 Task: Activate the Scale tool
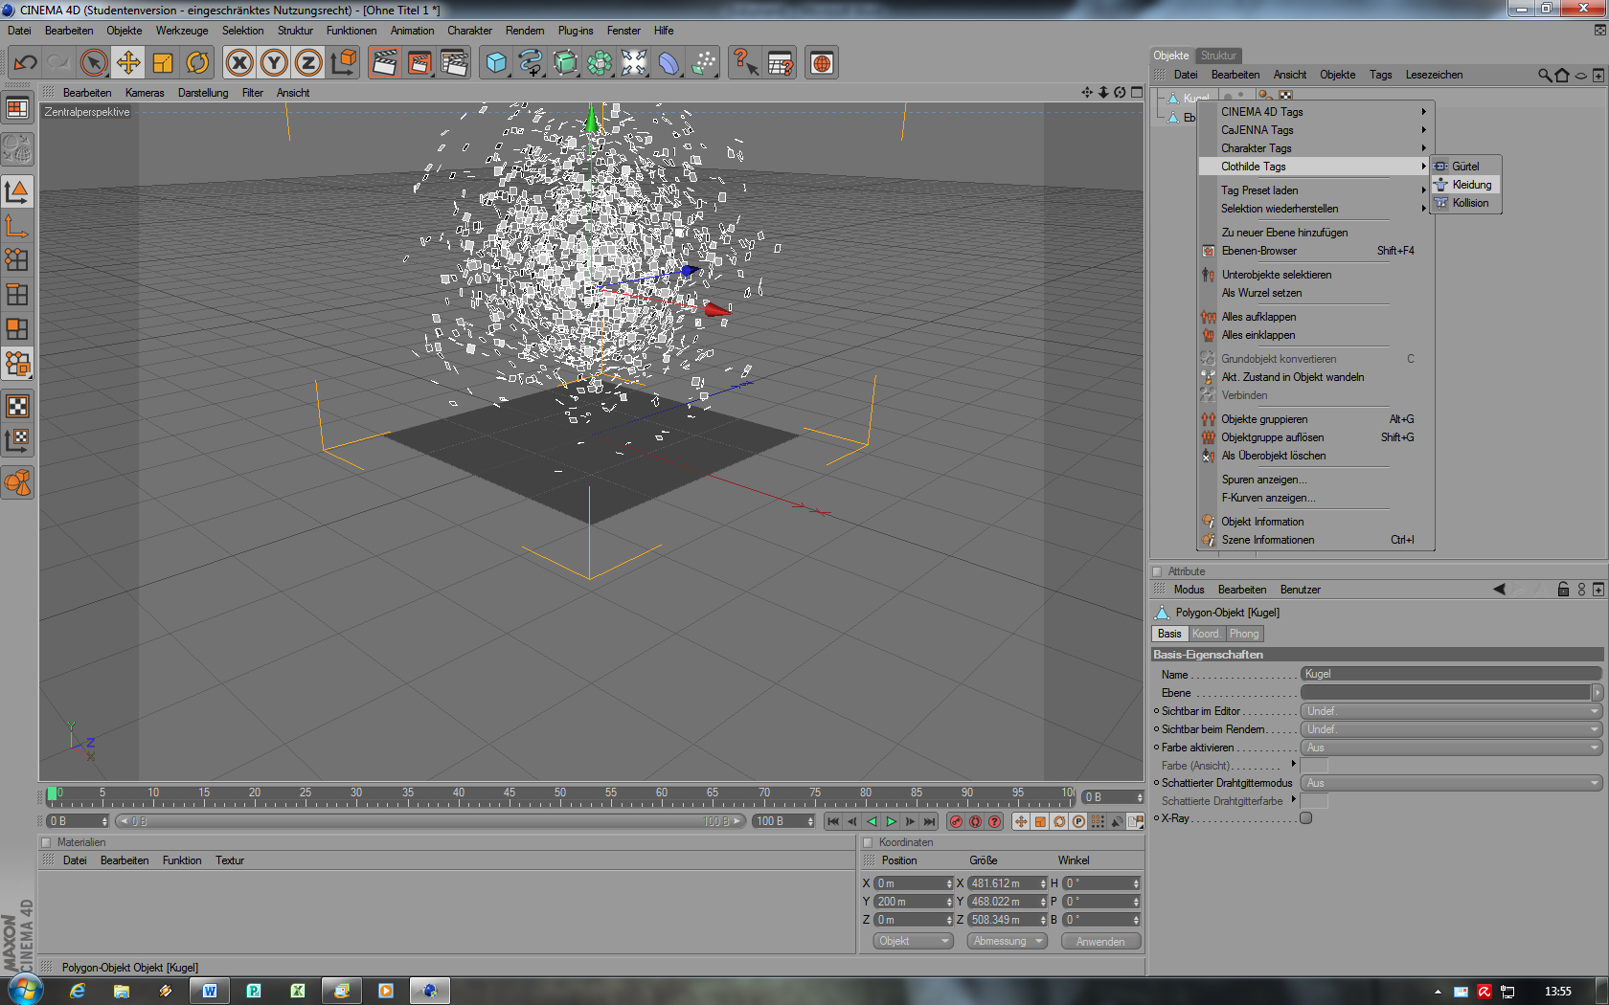click(163, 63)
